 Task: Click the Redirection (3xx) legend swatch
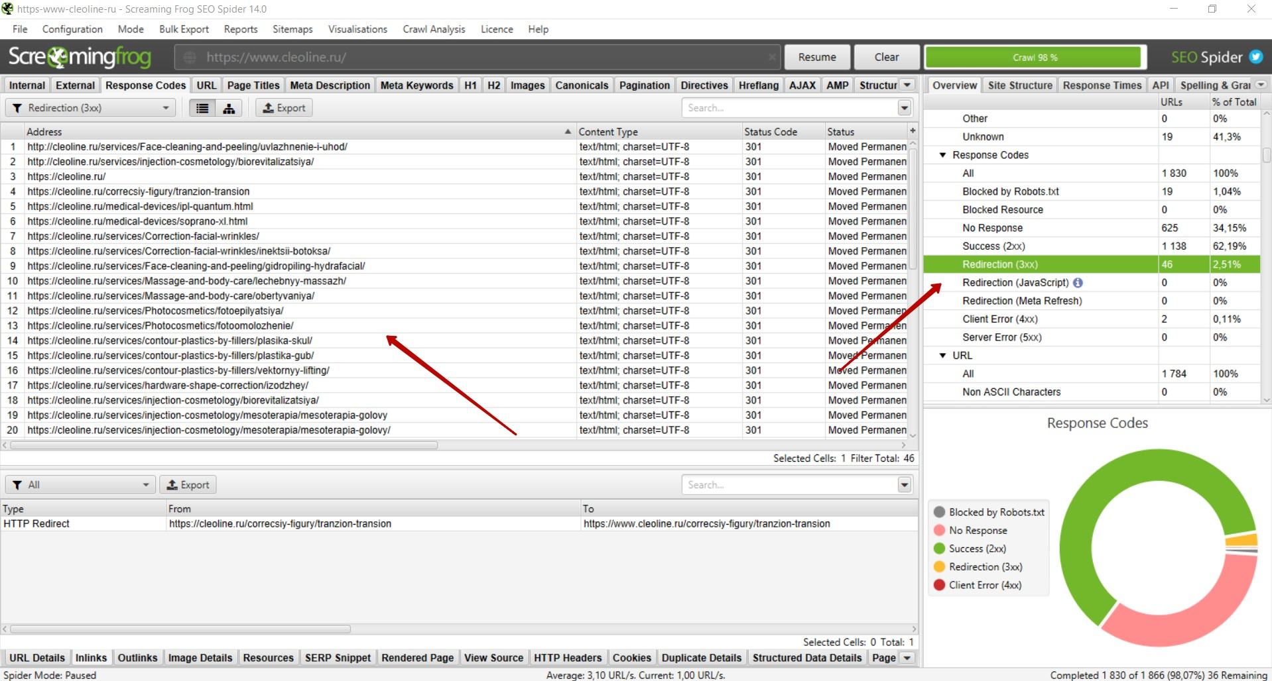[x=939, y=567]
